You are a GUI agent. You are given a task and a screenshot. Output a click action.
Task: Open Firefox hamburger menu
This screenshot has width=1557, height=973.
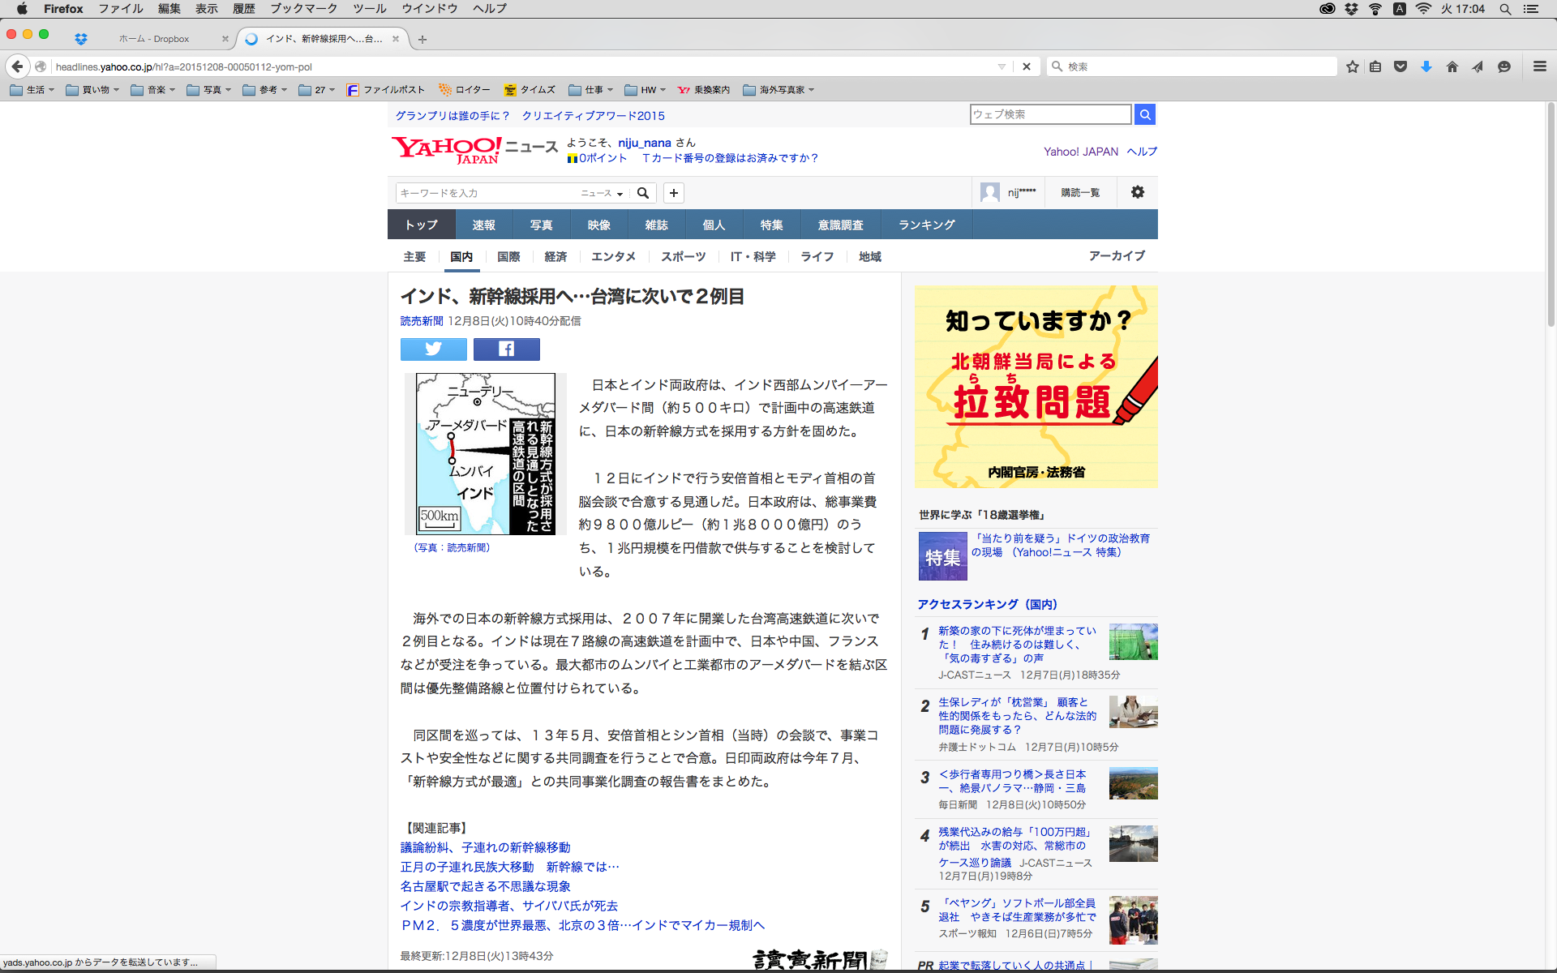click(x=1539, y=66)
